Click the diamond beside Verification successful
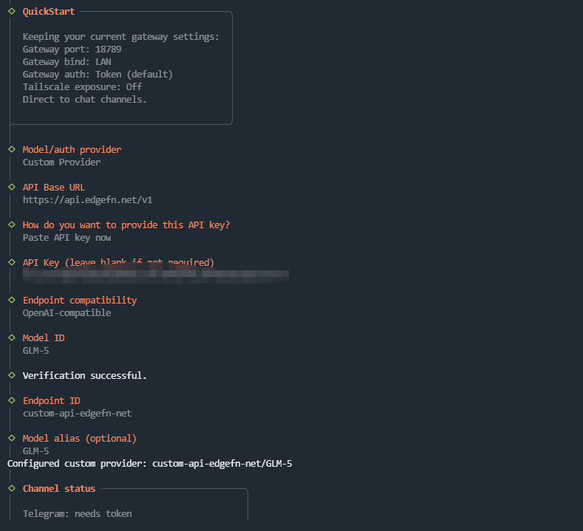Screen dimensions: 583x531 tap(12, 375)
